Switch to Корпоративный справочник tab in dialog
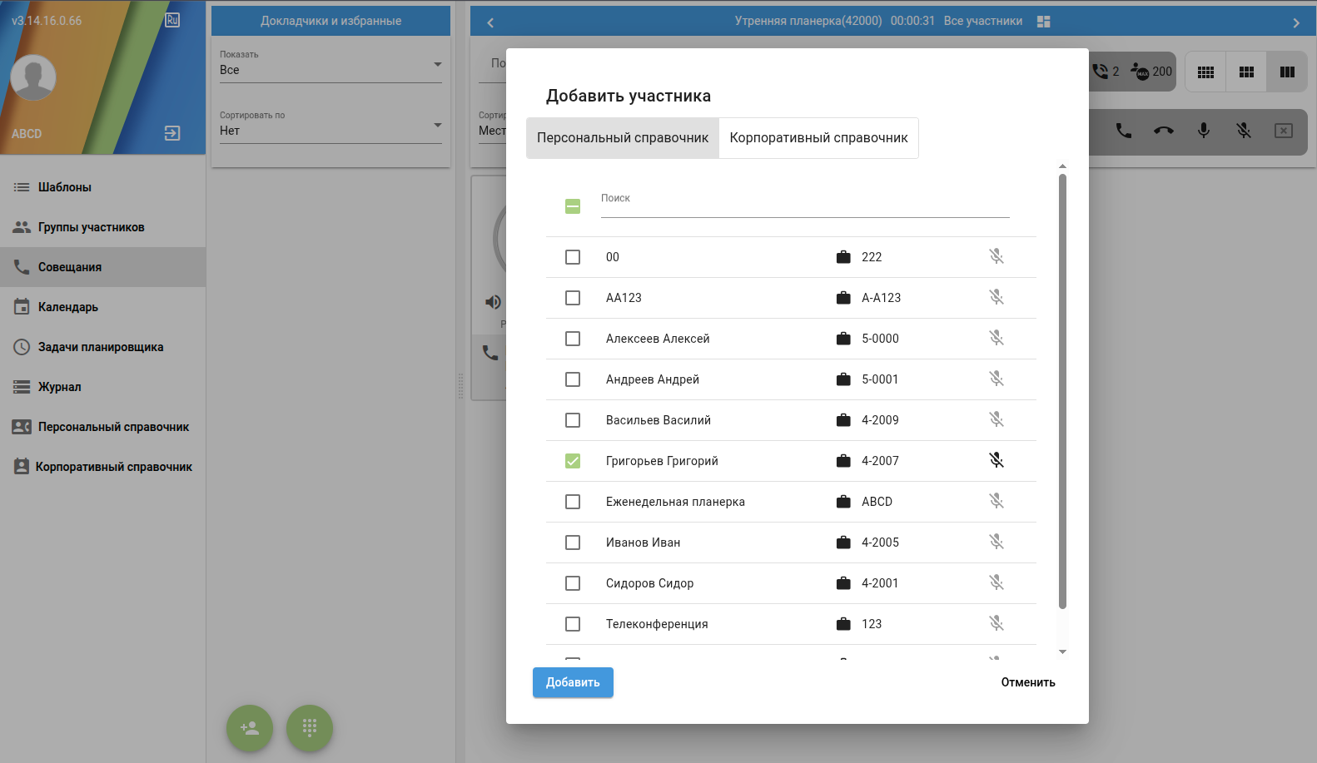 [818, 138]
